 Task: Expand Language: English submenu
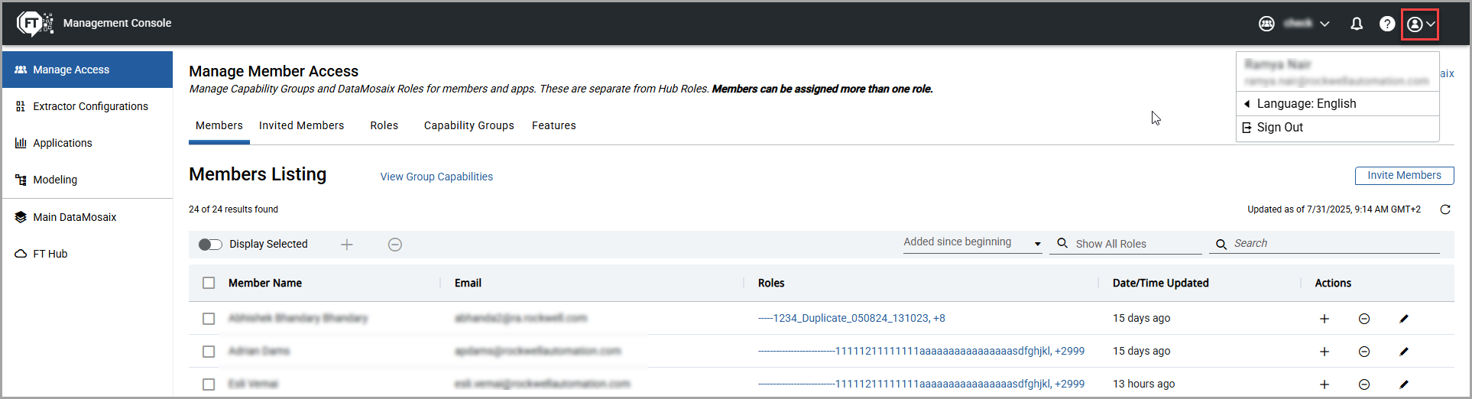pyautogui.click(x=1306, y=104)
